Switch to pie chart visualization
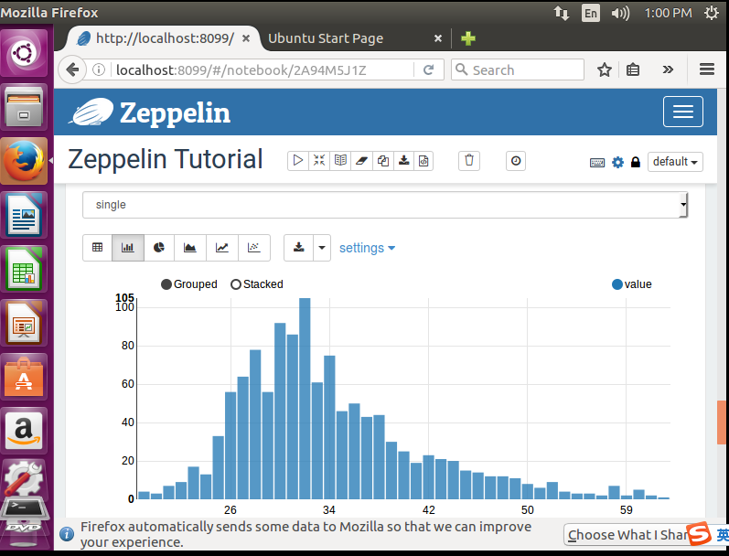This screenshot has width=729, height=556. (x=159, y=248)
